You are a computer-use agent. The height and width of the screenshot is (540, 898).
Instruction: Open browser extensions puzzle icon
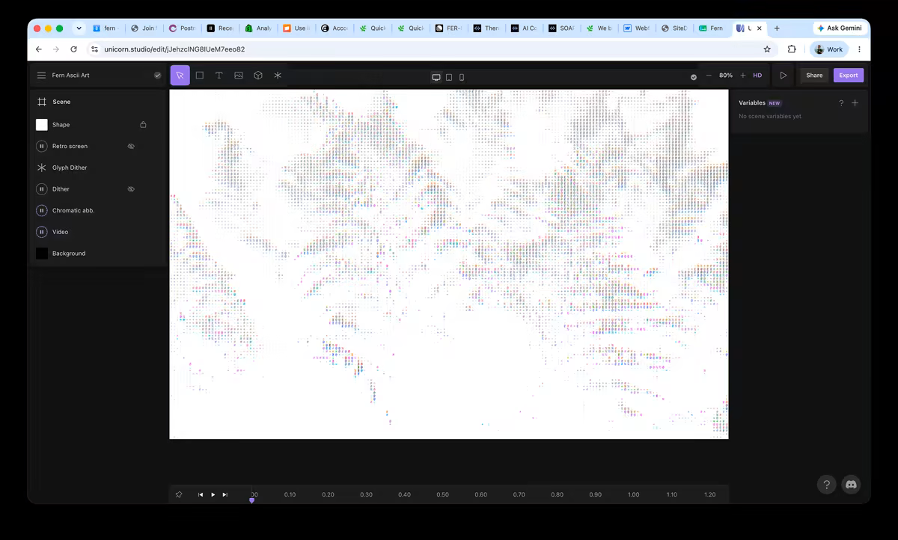[792, 49]
